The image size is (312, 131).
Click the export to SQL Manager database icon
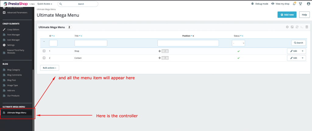click(x=307, y=27)
